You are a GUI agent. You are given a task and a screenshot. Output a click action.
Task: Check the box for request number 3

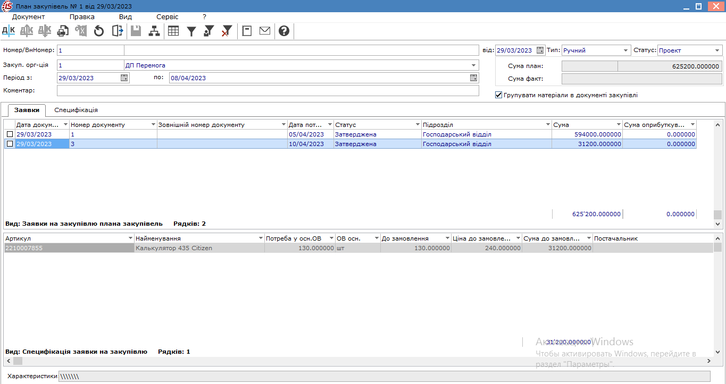point(10,144)
